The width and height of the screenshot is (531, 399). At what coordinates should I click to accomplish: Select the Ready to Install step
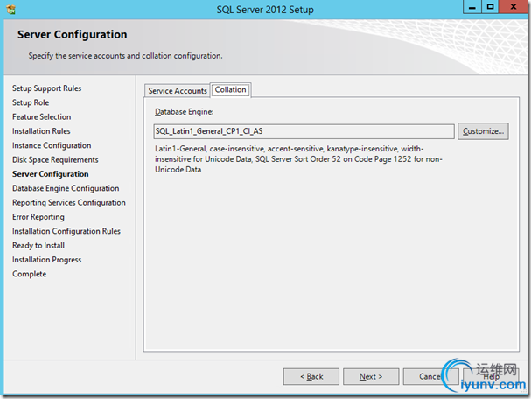tap(38, 245)
